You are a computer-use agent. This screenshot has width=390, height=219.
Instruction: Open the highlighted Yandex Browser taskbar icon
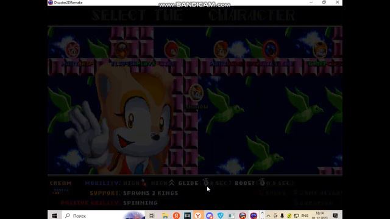pyautogui.click(x=198, y=215)
